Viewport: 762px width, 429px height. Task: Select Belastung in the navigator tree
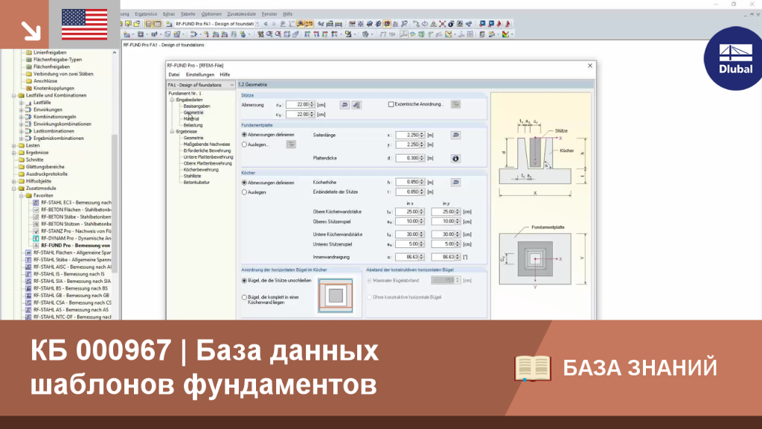193,125
